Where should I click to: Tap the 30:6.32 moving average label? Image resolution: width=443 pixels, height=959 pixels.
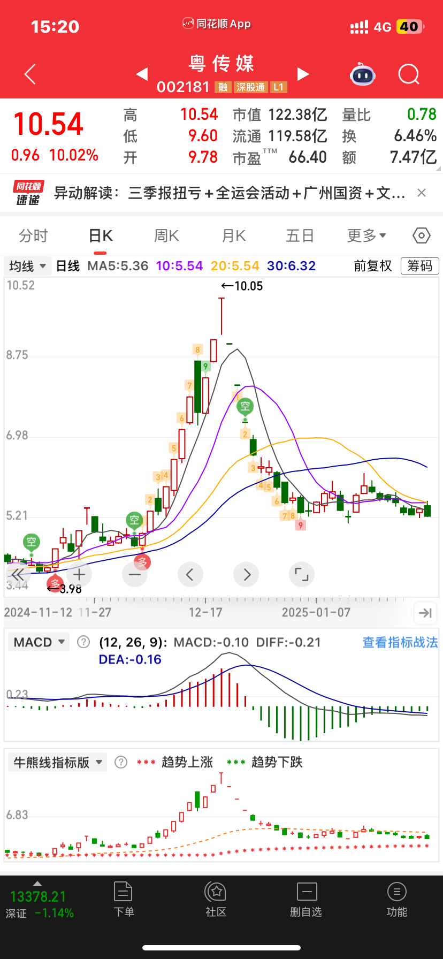[292, 266]
